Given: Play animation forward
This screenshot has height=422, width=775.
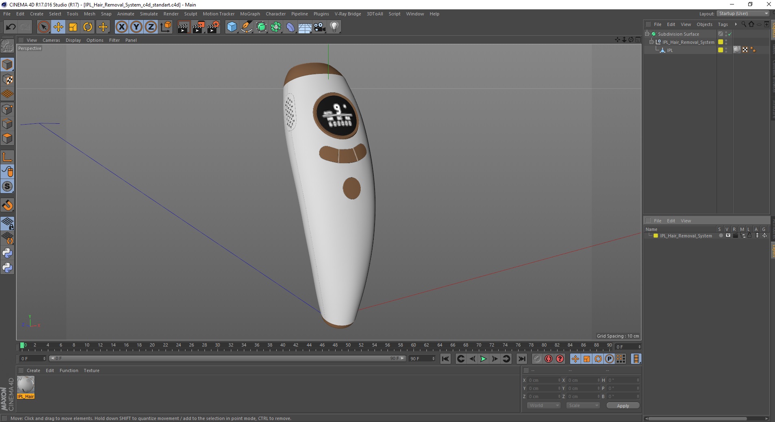Looking at the screenshot, I should click(483, 359).
